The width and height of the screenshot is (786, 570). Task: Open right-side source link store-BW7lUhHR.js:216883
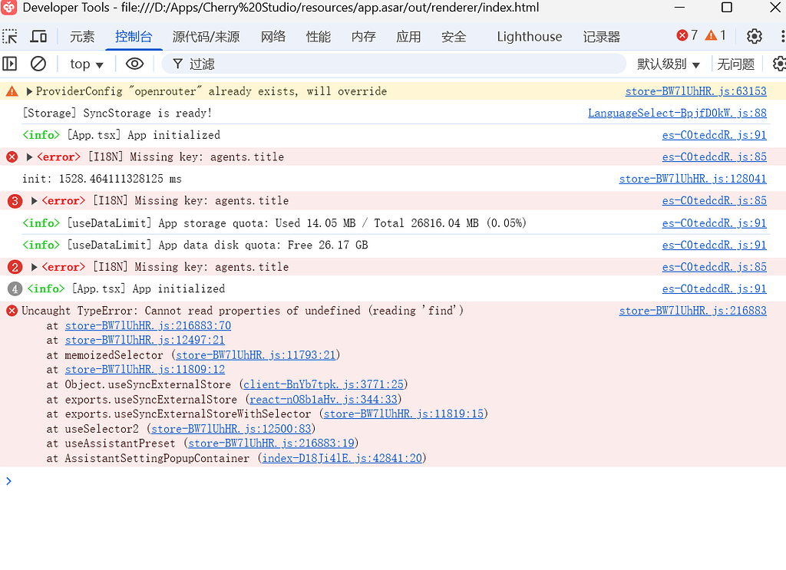(693, 311)
